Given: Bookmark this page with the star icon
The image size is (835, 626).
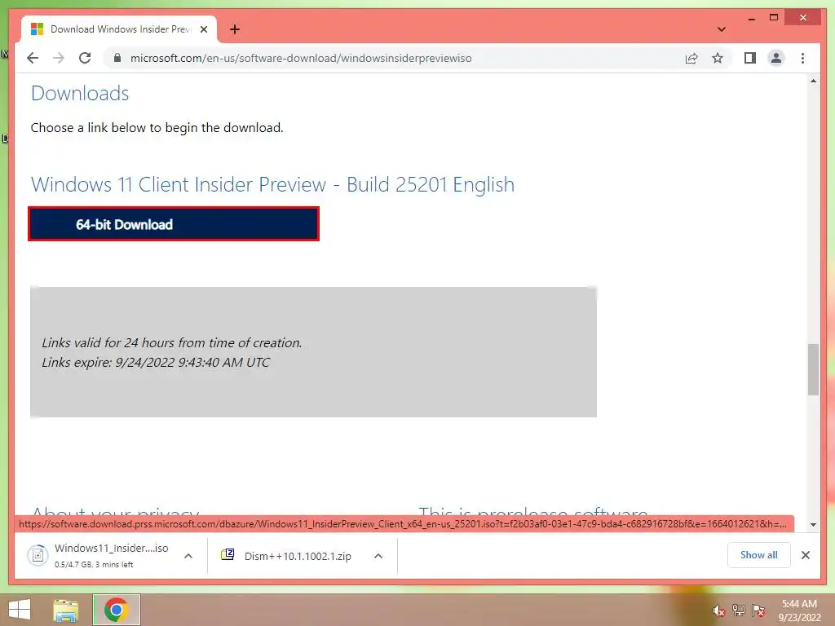Looking at the screenshot, I should (718, 58).
